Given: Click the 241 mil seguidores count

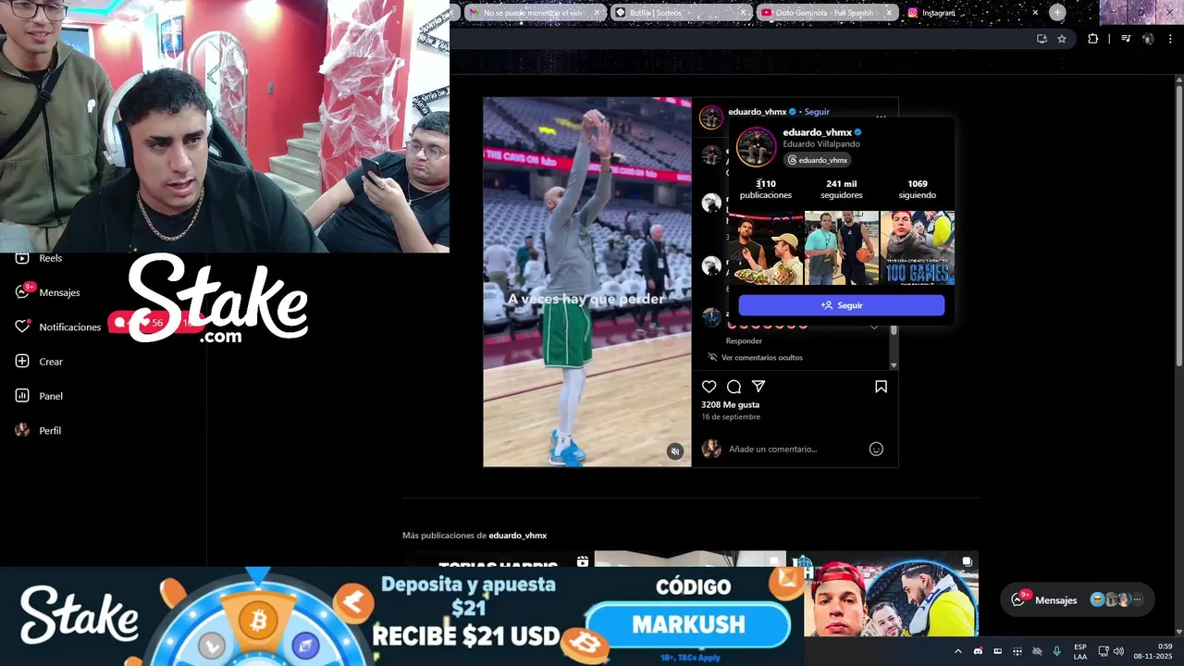Looking at the screenshot, I should click(841, 190).
